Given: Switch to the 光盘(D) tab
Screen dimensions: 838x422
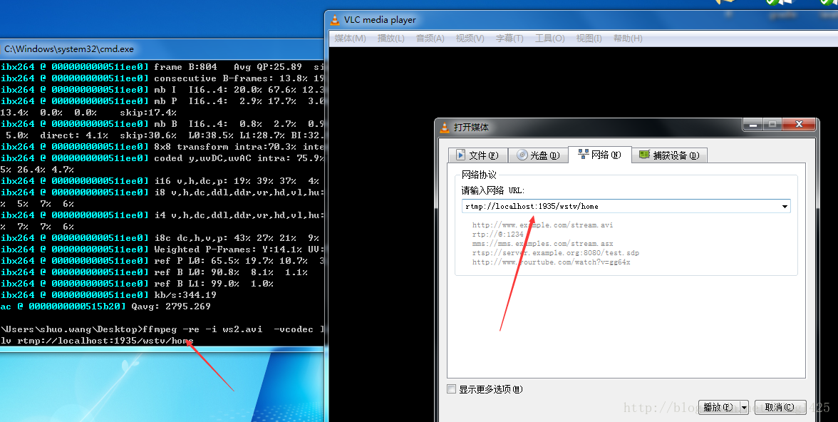Looking at the screenshot, I should tap(538, 155).
